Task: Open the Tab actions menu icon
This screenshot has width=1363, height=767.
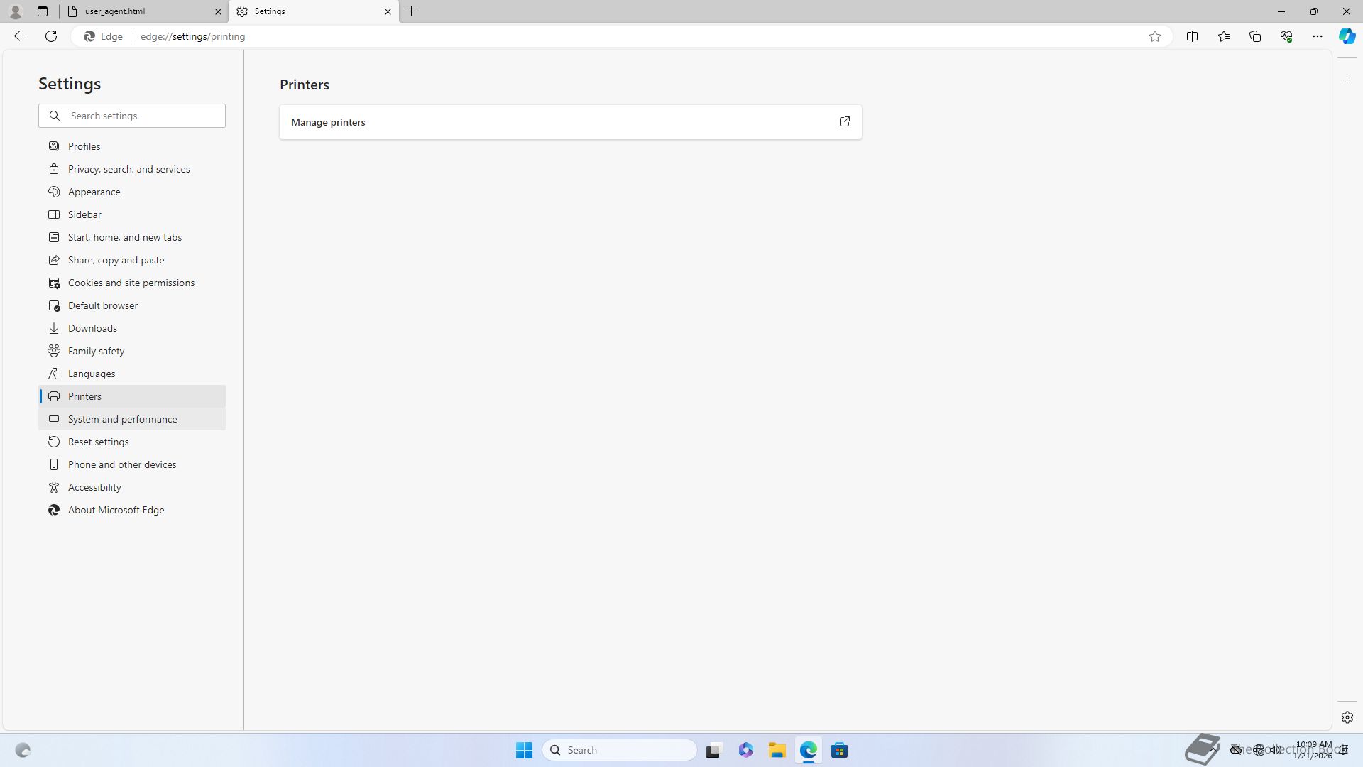Action: (43, 11)
